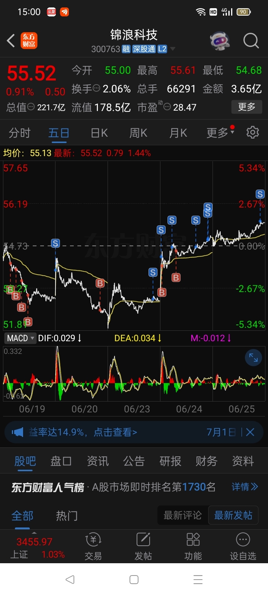Viewport: 268px width, 596px height.
Task: Tap the megaphone announcement icon
Action: tap(17, 432)
